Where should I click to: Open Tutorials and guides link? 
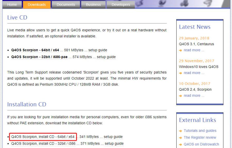(x=200, y=131)
